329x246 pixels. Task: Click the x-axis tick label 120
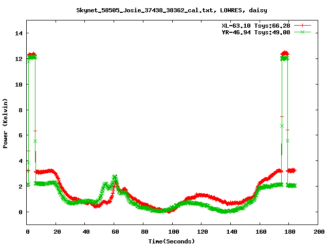click(x=203, y=232)
